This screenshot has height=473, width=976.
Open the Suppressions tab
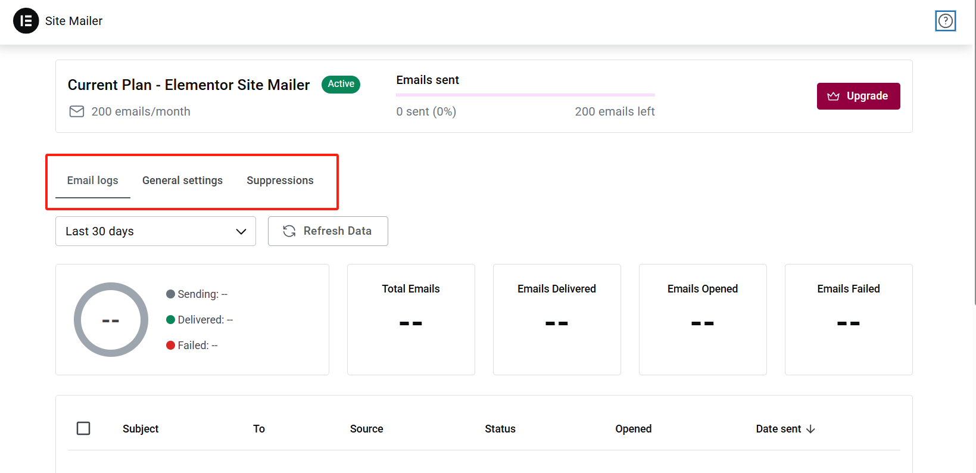[280, 181]
